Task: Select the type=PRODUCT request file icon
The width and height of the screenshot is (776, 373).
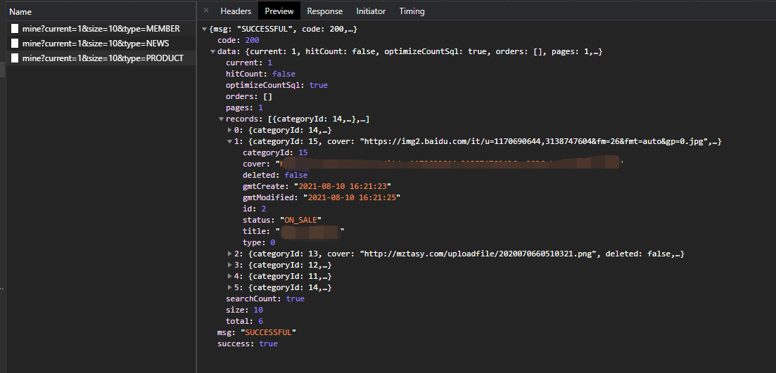Action: click(15, 58)
